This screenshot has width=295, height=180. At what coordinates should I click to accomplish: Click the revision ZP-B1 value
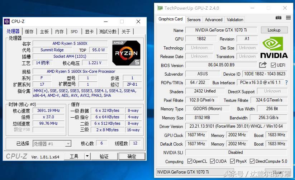coord(132,84)
